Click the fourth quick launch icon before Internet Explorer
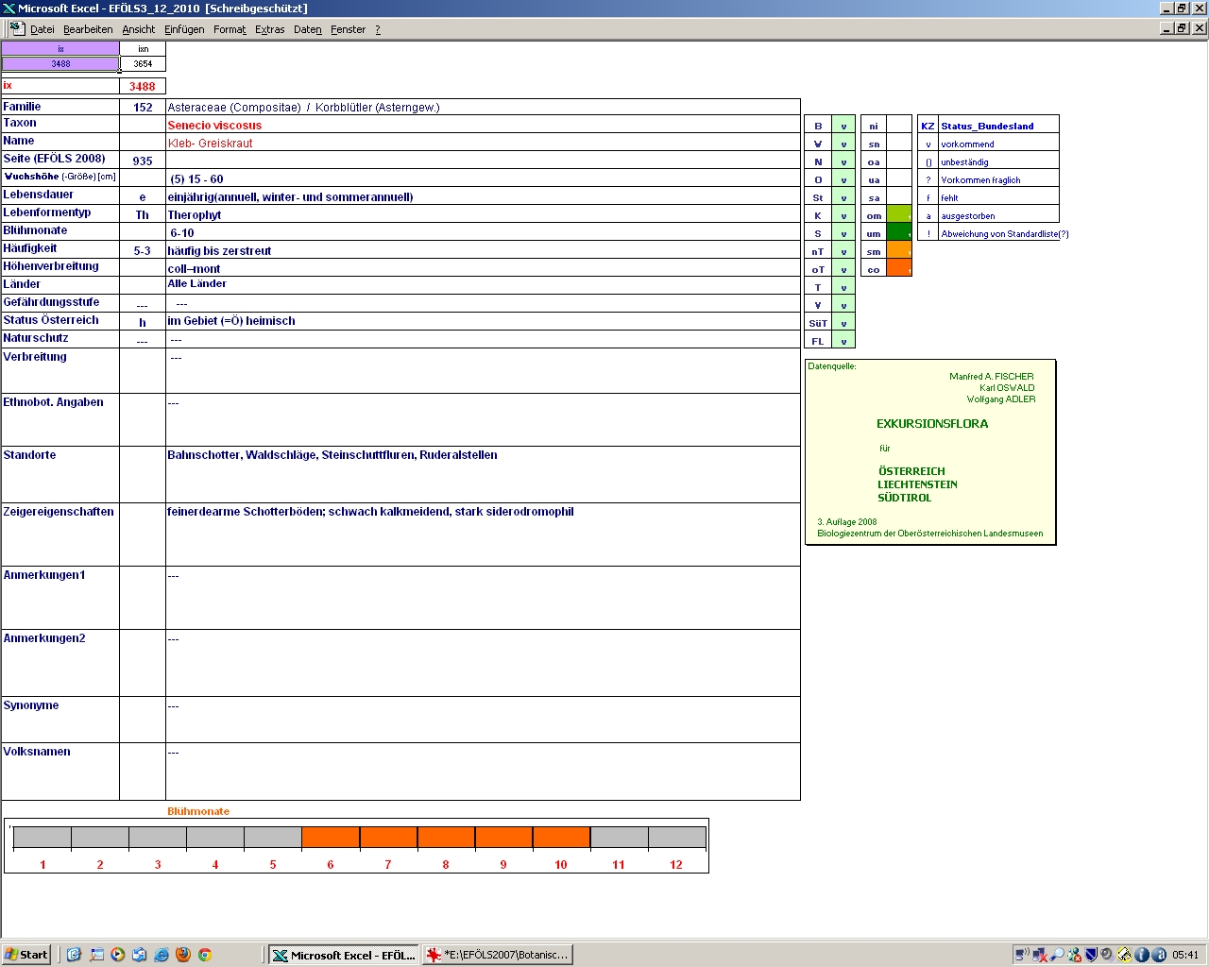 coord(140,955)
